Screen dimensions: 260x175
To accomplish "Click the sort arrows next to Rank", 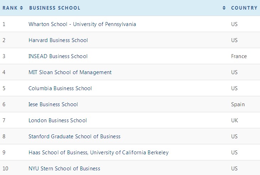I will point(21,8).
